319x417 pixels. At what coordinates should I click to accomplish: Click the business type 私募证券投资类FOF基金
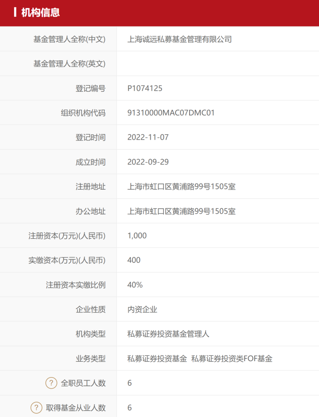pos(232,359)
